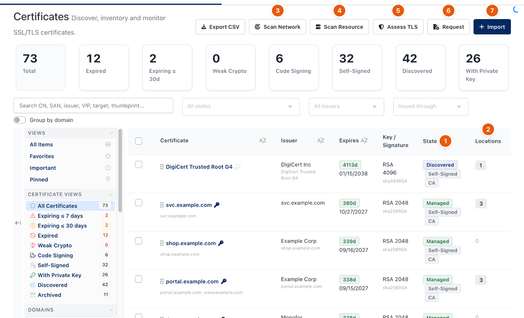Select the Self-Signed view

tap(71, 265)
